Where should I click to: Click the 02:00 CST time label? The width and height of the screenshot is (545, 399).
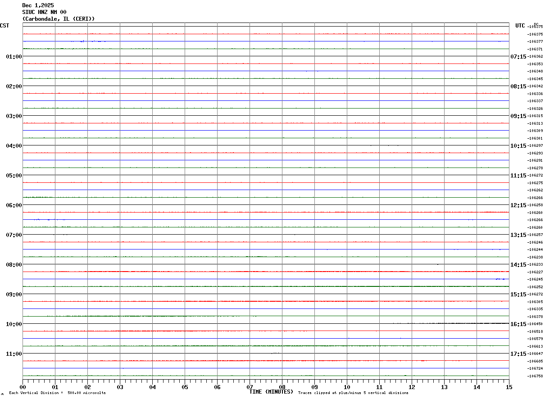point(14,86)
